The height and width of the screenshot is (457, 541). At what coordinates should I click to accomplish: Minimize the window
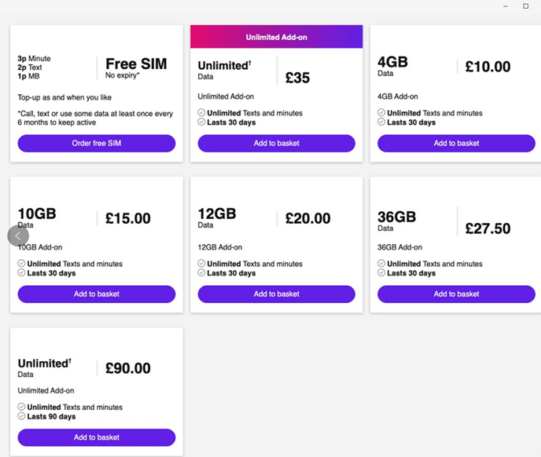coord(504,6)
